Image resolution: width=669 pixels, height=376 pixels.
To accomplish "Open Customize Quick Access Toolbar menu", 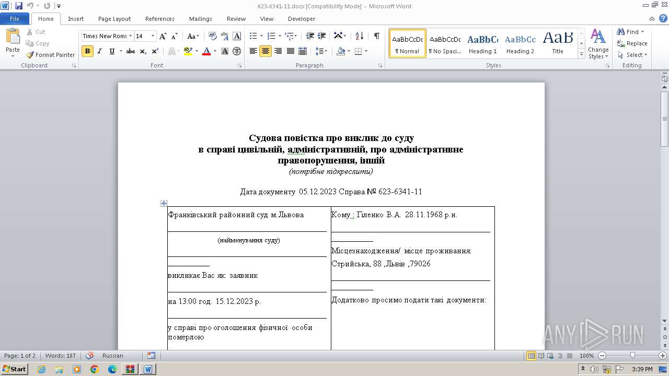I will 59,6.
